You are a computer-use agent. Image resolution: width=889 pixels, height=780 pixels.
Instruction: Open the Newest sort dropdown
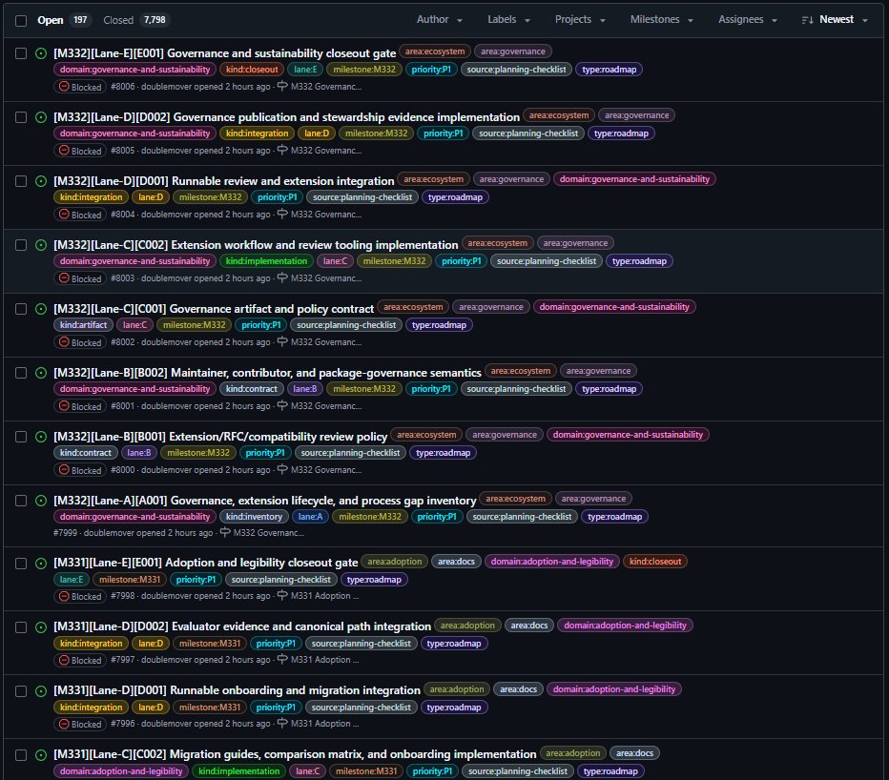click(x=835, y=19)
